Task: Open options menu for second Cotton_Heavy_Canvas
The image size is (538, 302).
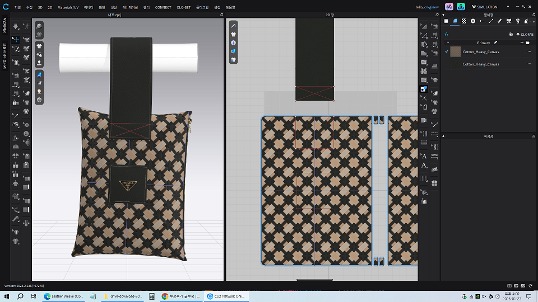Action: (x=529, y=64)
